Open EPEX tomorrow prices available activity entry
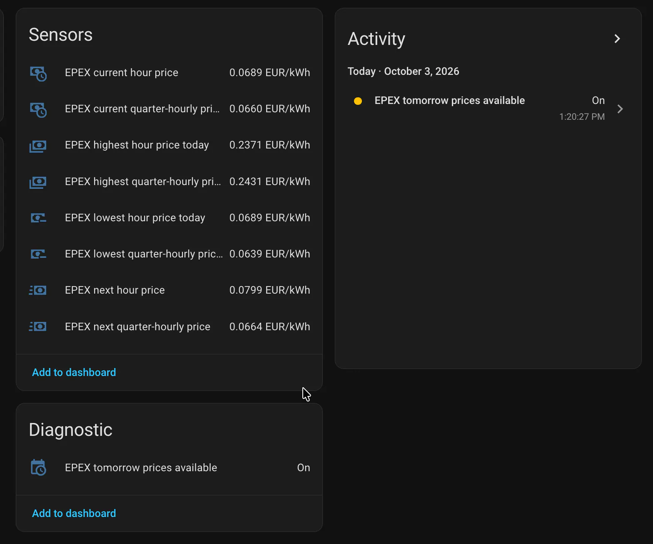653x544 pixels. point(450,101)
